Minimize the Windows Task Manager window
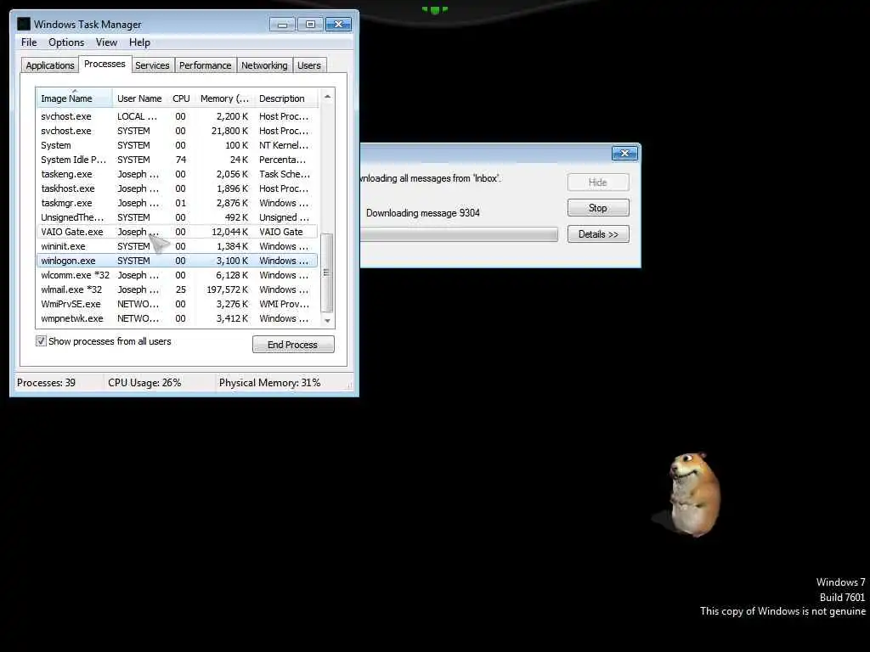Image resolution: width=870 pixels, height=652 pixels. pos(282,25)
